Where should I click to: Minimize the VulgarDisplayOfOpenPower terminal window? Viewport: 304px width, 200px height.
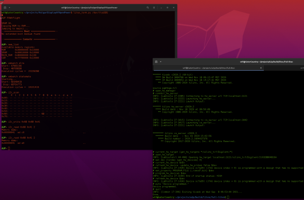[x=162, y=8]
